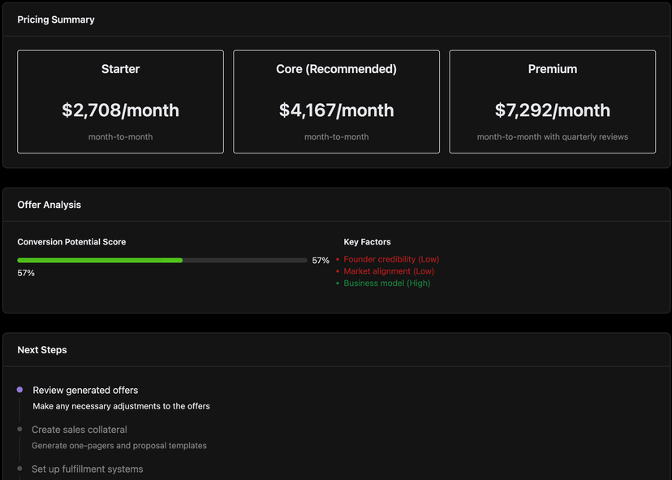Screen dimensions: 672x480
Task: Click the Conversion Potential Score progress bar
Action: (x=162, y=260)
